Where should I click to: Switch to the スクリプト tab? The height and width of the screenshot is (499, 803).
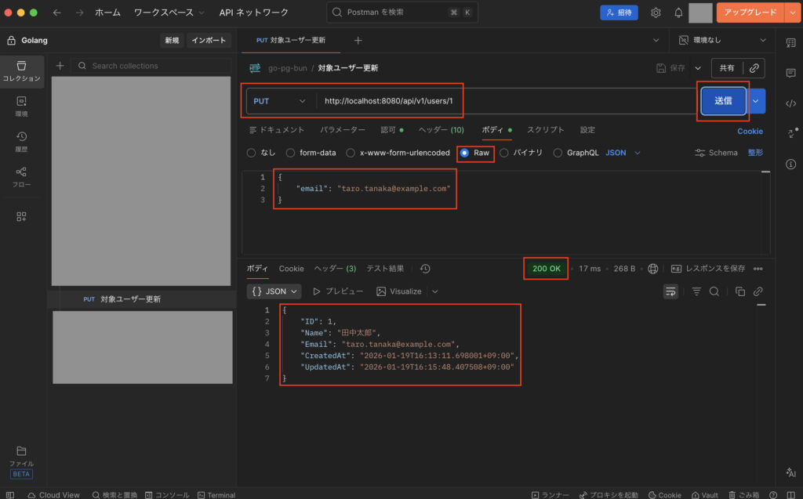pyautogui.click(x=545, y=130)
